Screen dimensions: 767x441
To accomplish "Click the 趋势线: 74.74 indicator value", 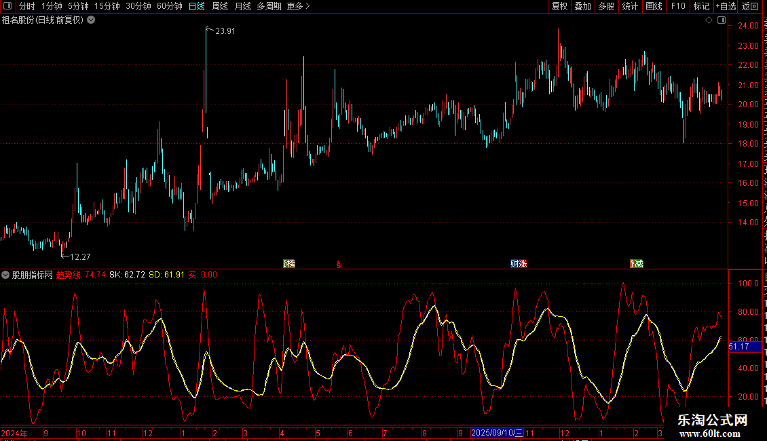I will (x=81, y=275).
